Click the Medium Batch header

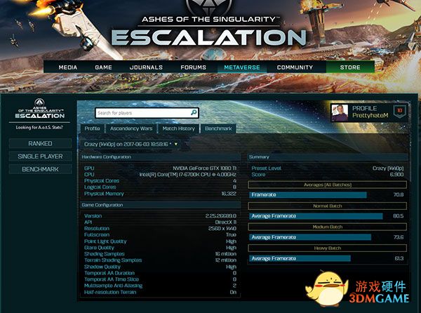[x=328, y=227]
